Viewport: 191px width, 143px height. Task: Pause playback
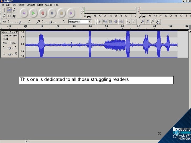pyautogui.click(x=52, y=13)
